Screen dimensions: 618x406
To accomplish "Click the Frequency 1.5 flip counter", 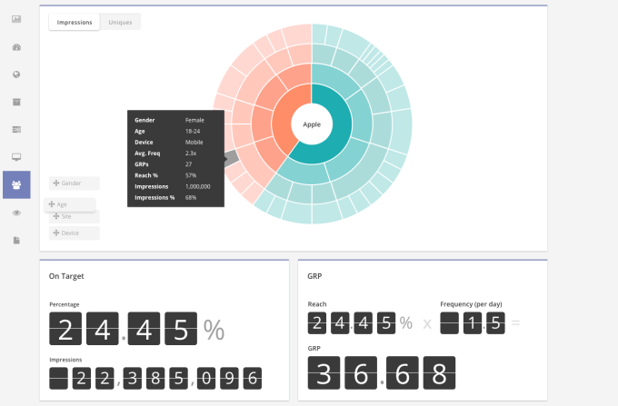I will coord(473,323).
